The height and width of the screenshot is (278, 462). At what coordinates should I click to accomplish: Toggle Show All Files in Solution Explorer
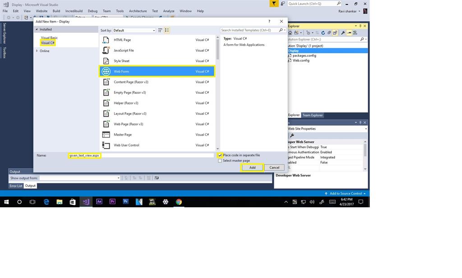(x=335, y=32)
